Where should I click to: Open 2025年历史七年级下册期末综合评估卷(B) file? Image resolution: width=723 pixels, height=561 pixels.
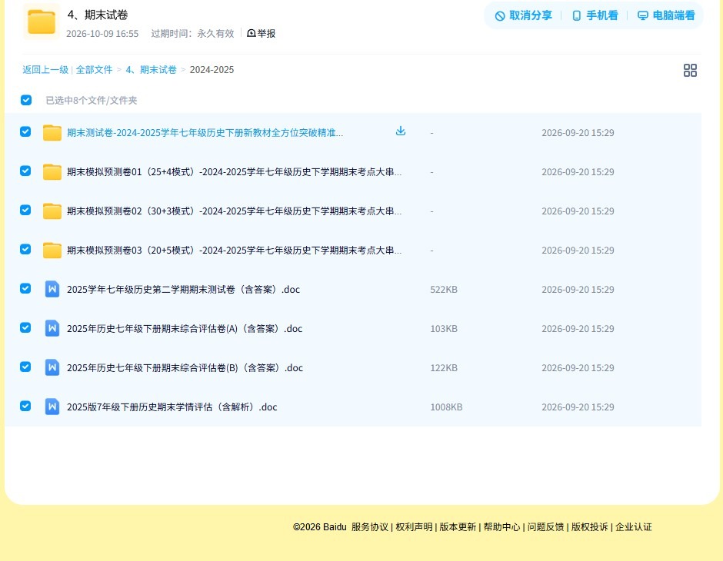point(185,367)
